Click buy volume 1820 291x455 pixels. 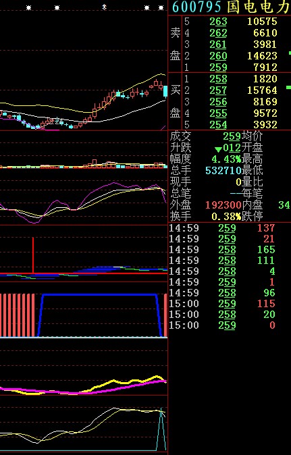pos(265,78)
